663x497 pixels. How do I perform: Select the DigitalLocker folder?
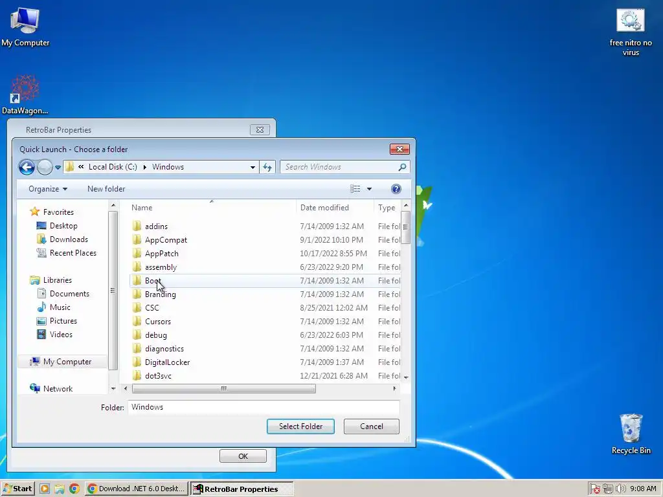[167, 362]
